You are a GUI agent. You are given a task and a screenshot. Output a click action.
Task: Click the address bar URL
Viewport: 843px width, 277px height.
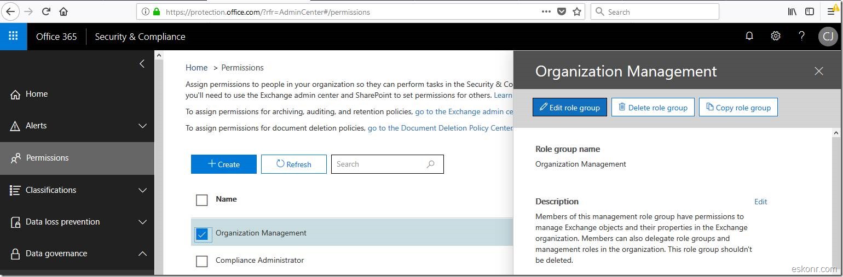(268, 11)
